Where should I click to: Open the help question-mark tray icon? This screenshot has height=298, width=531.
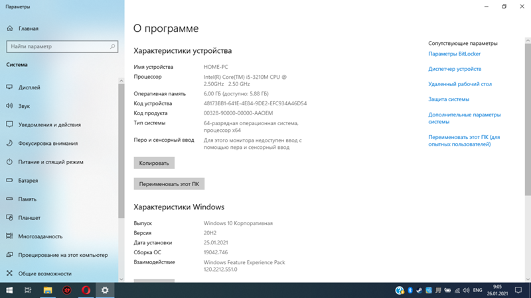pos(400,290)
